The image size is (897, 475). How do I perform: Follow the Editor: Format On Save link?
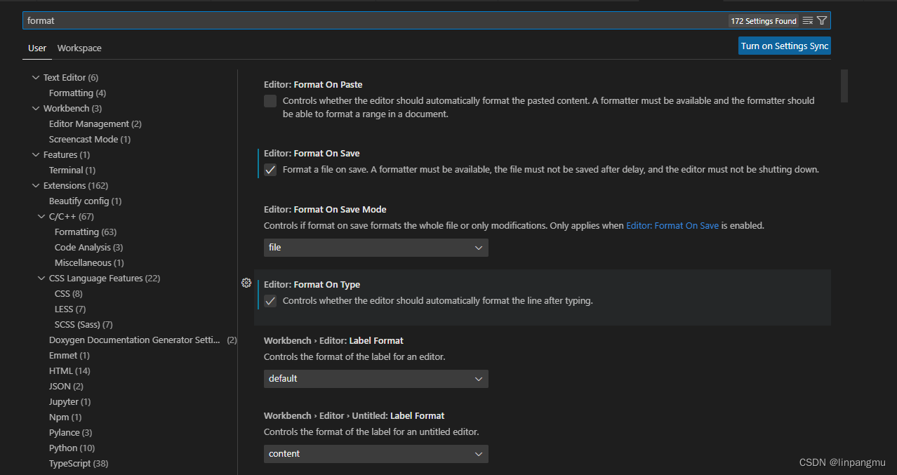pyautogui.click(x=672, y=226)
